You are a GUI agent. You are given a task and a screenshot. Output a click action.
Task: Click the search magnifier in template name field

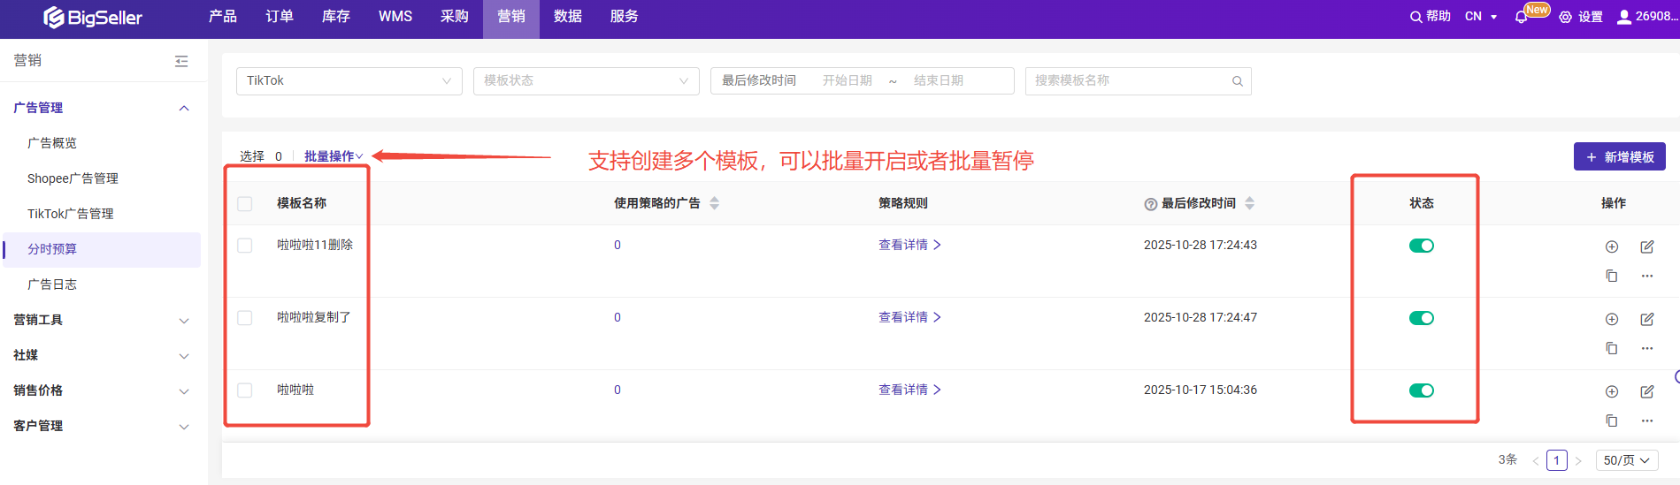[x=1237, y=81]
